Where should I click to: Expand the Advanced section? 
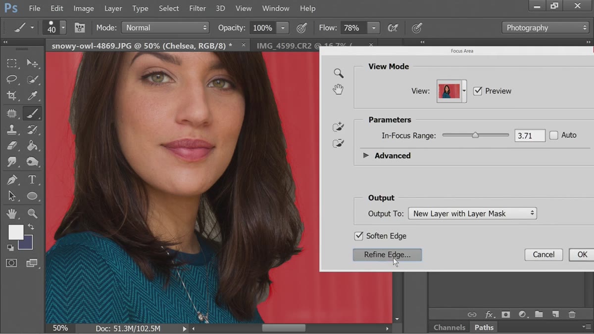366,155
